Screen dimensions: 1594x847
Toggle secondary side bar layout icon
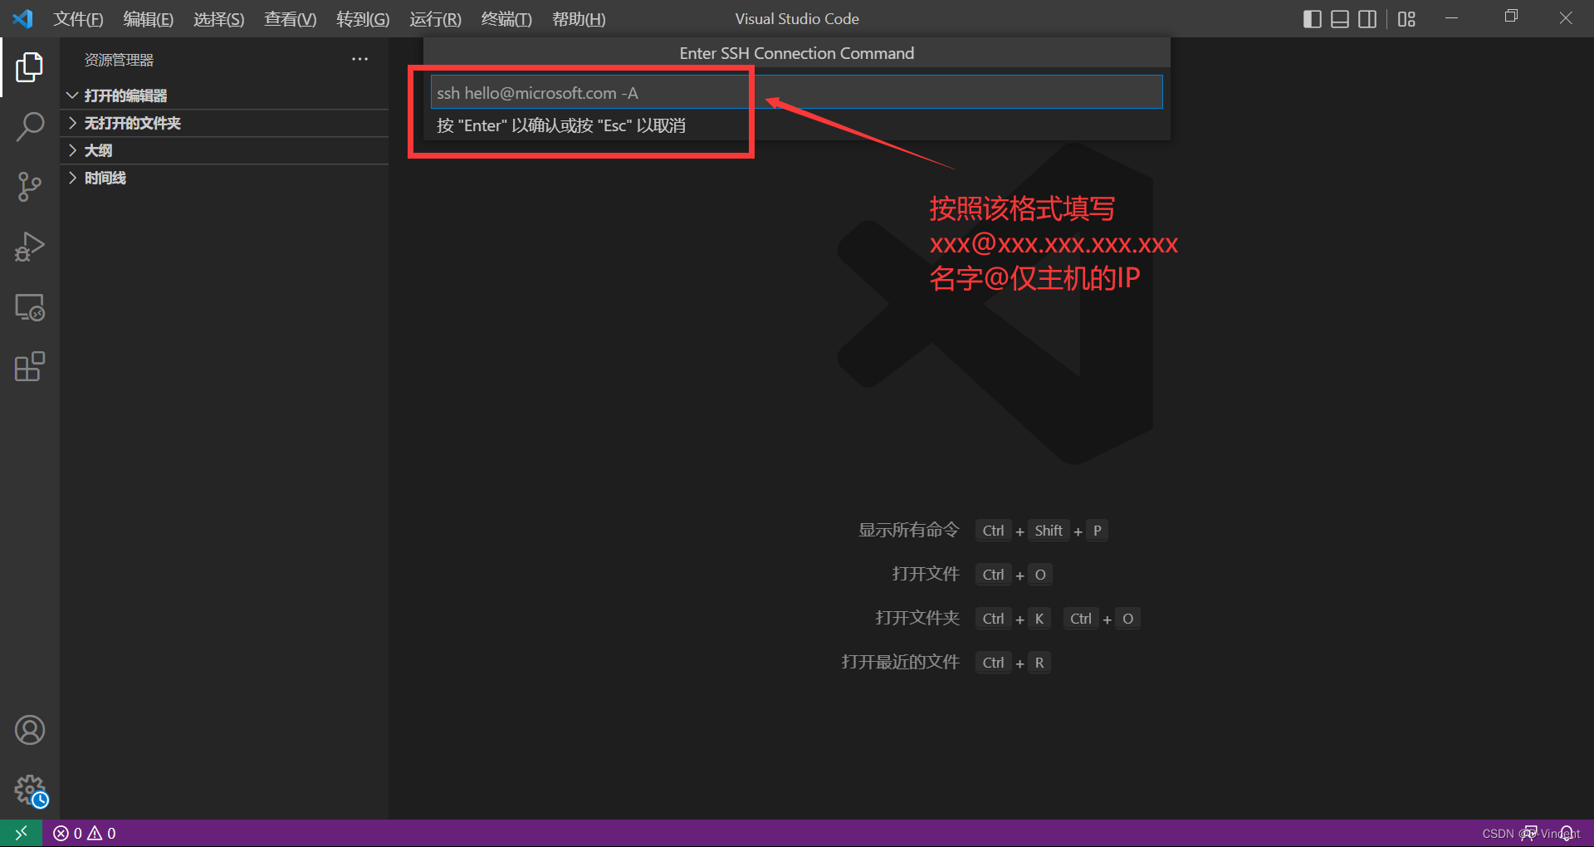point(1367,18)
